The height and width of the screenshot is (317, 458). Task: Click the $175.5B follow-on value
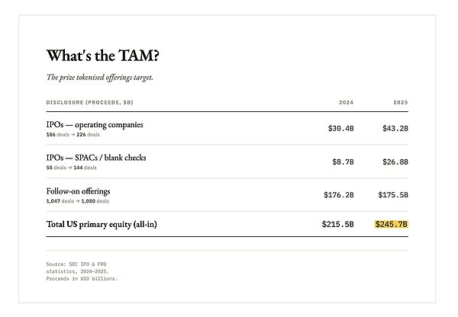coord(393,195)
